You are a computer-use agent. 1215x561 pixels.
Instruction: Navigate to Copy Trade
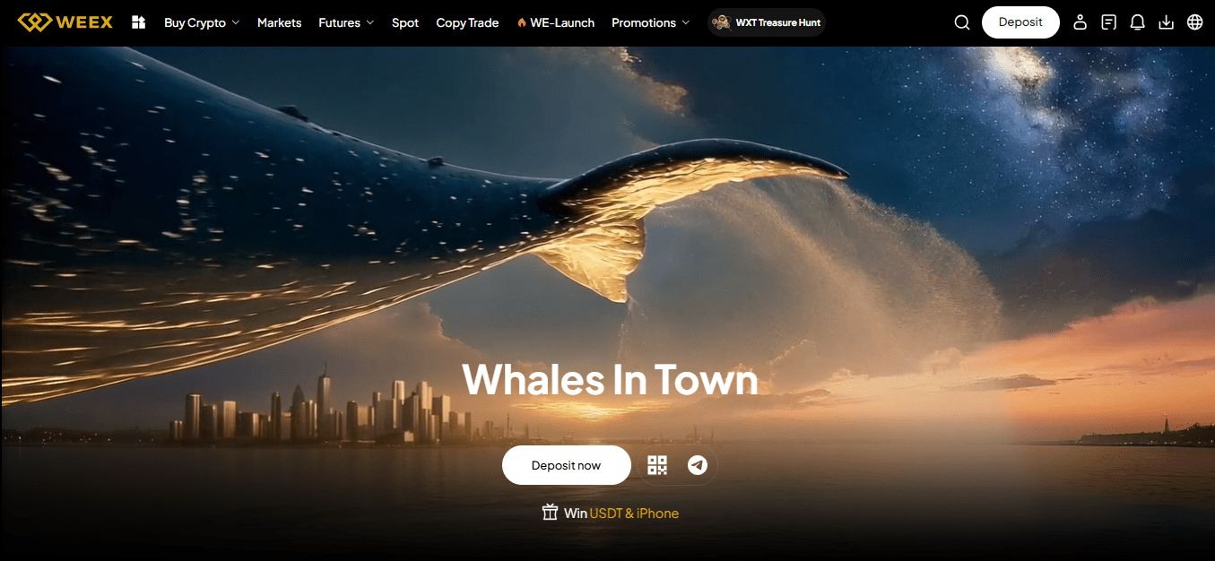click(467, 22)
